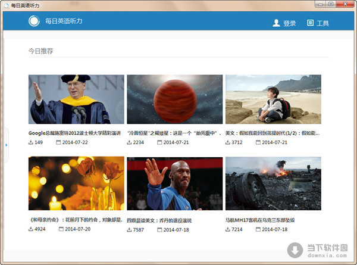357x265 pixels.
Task: Open the Google总裁施密特 speech thumbnail
Action: [76, 99]
